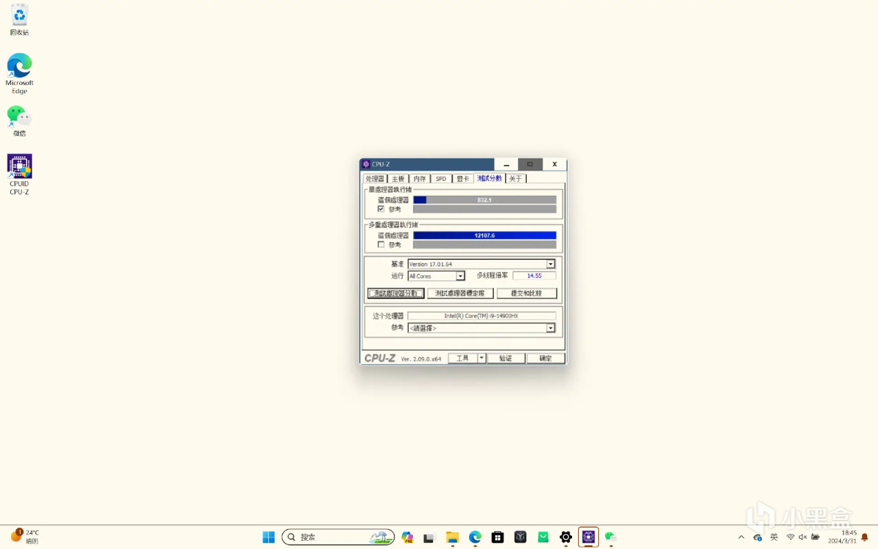Click the 測試處理器穩定度 button
This screenshot has width=878, height=549.
(460, 293)
